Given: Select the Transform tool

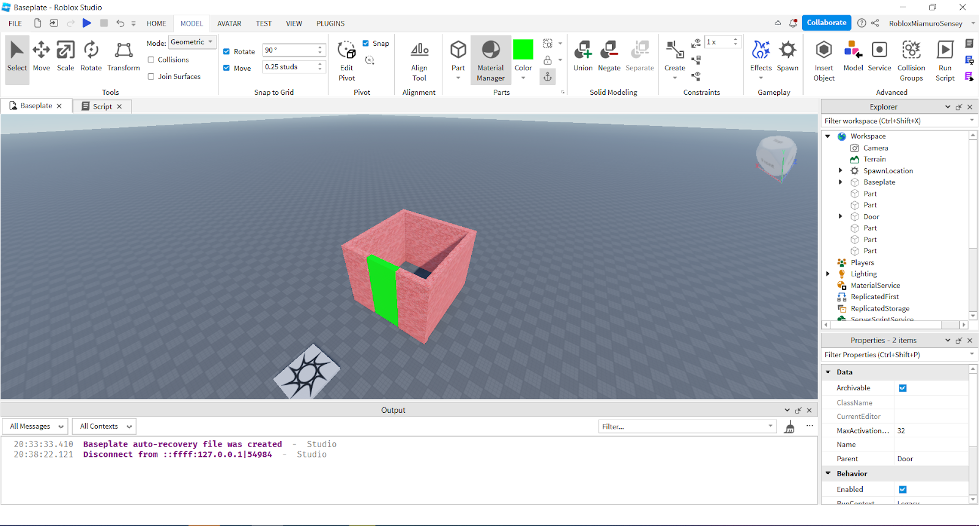Looking at the screenshot, I should pyautogui.click(x=124, y=56).
